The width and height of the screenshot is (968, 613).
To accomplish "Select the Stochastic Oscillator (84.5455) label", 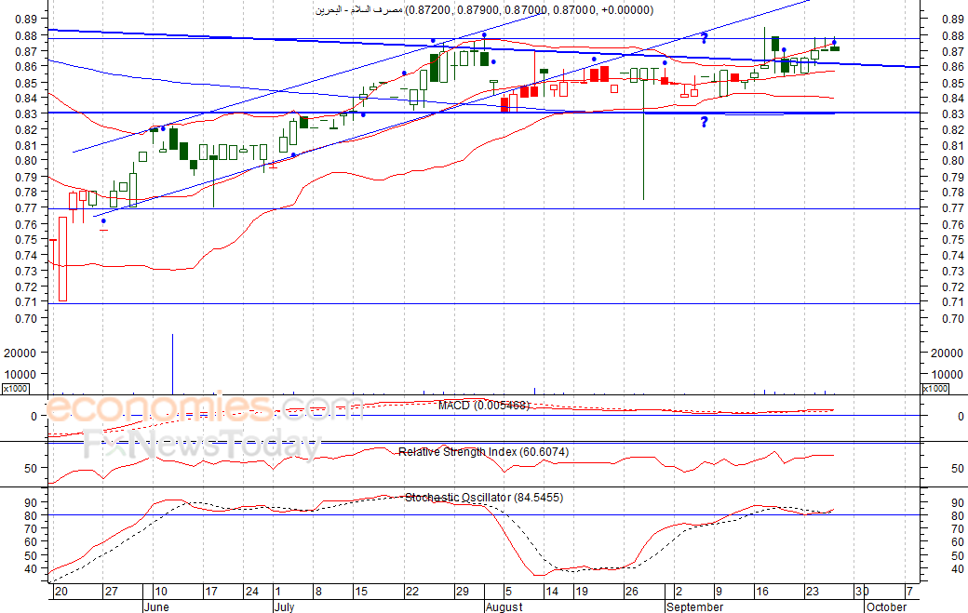I will click(484, 497).
